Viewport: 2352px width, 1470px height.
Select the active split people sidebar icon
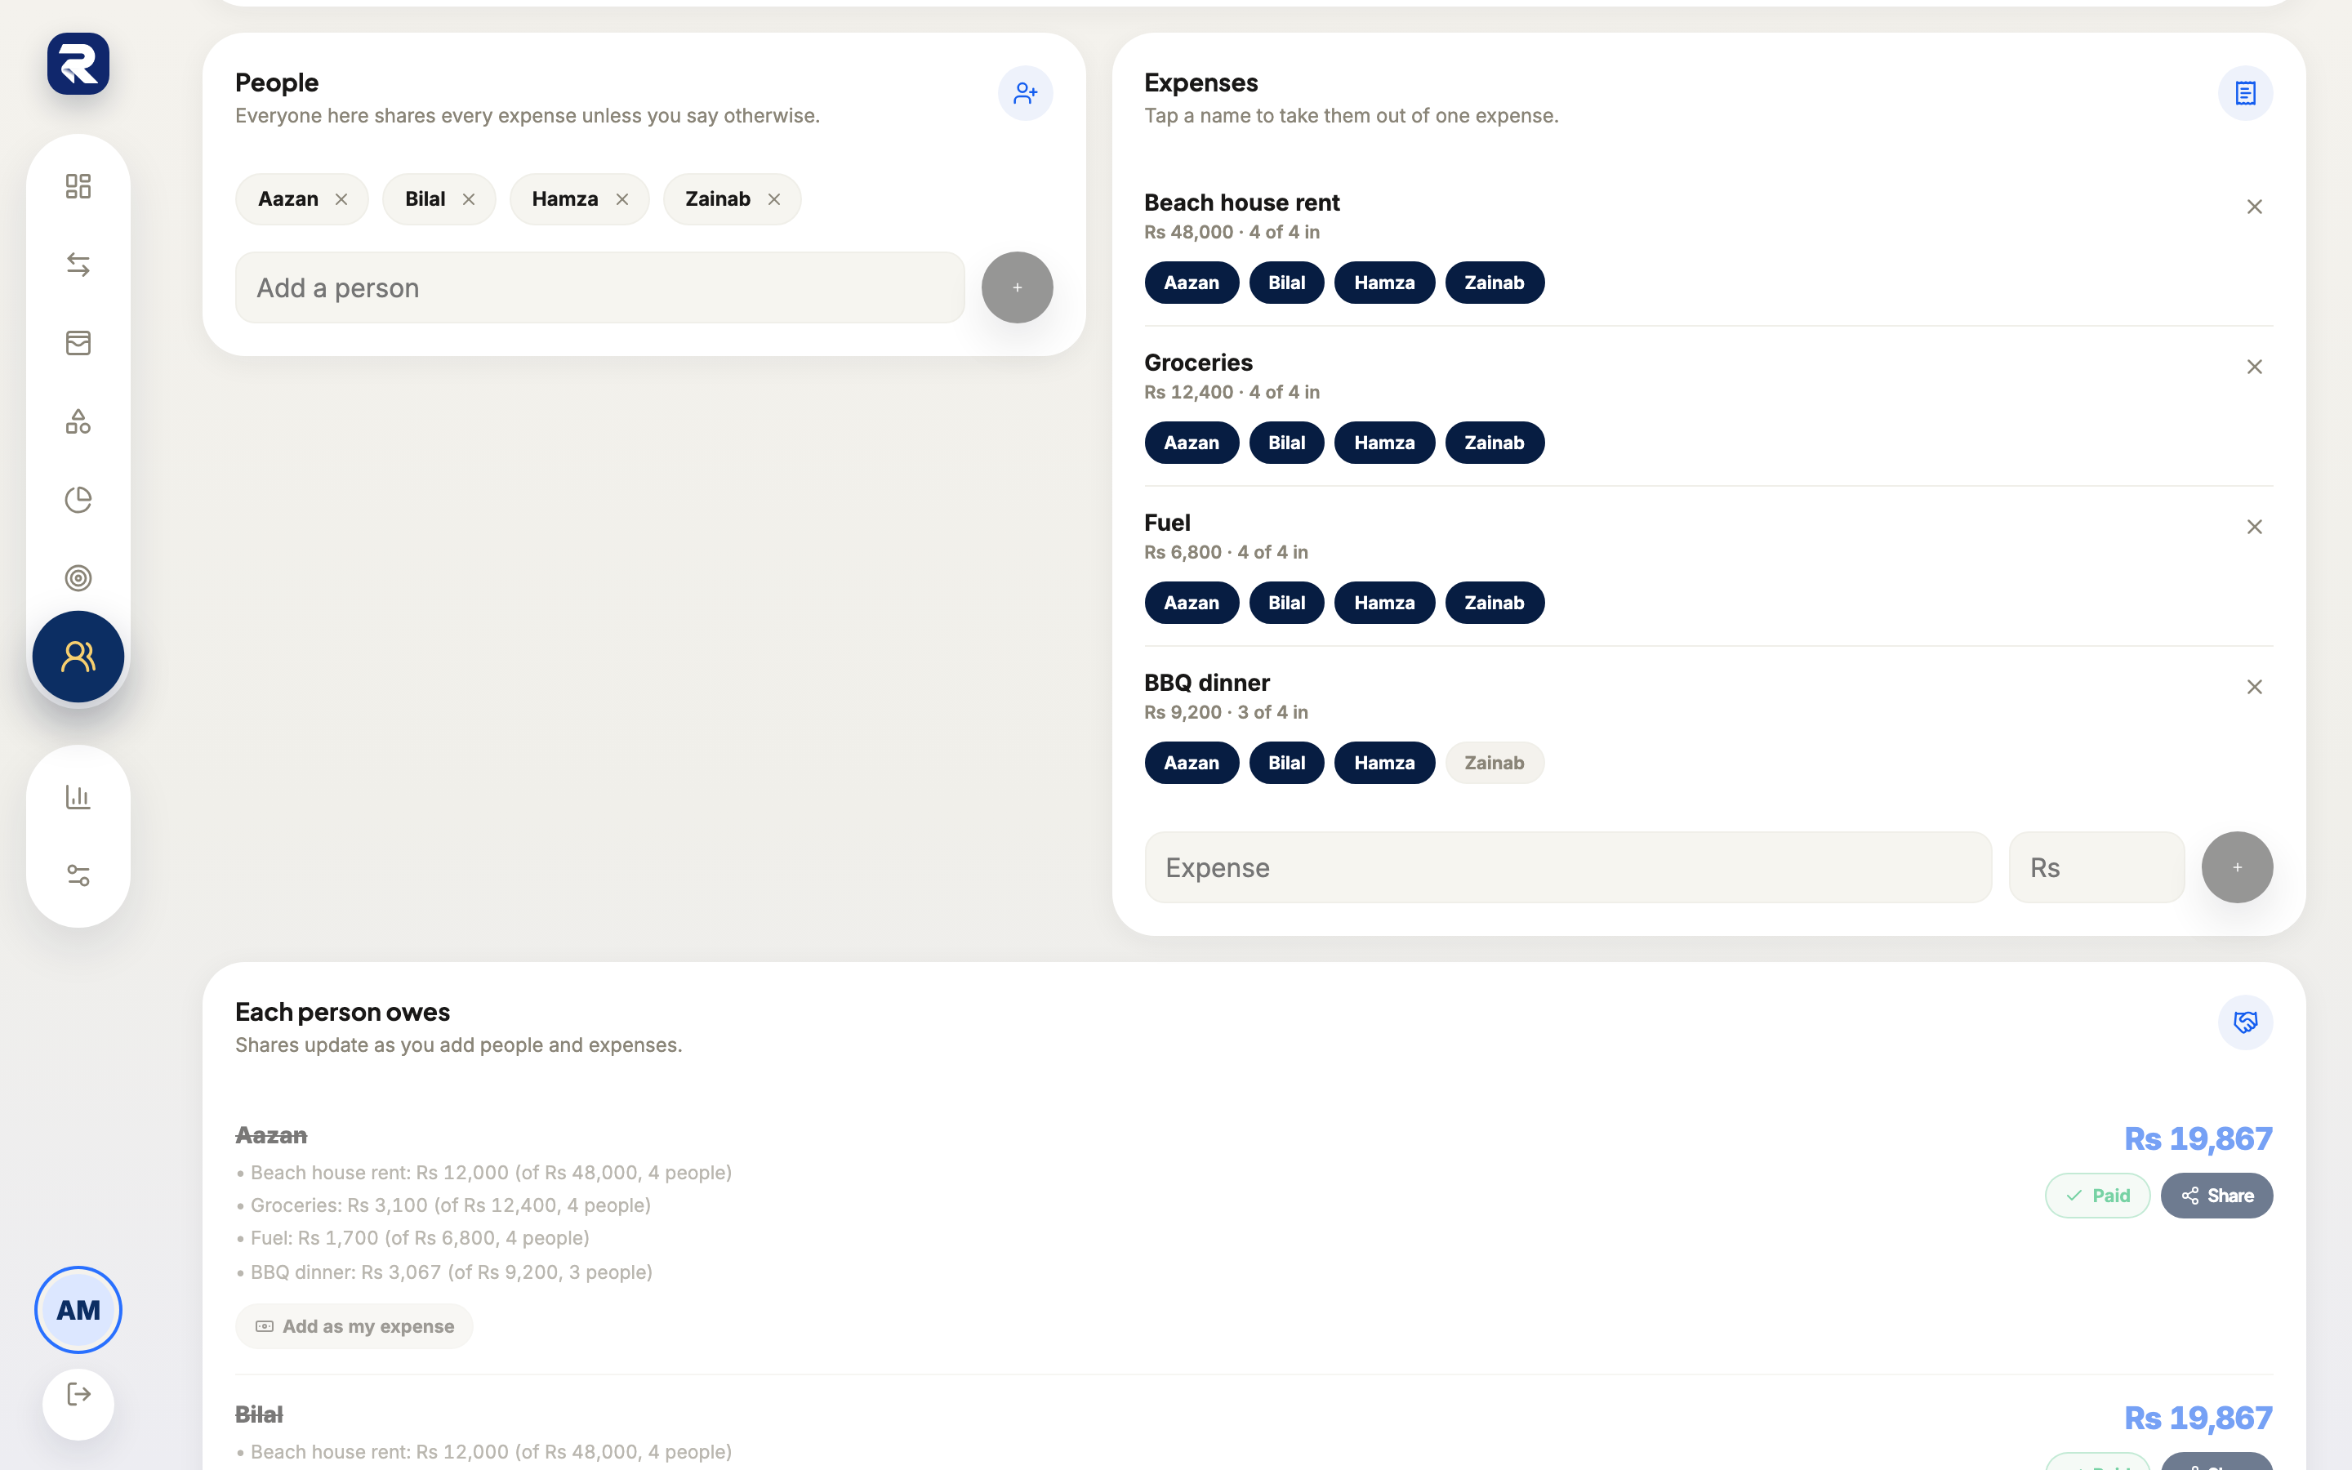click(78, 657)
